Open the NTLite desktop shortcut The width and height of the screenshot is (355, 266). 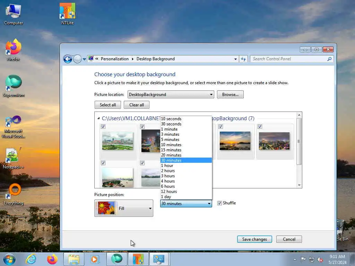point(67,14)
